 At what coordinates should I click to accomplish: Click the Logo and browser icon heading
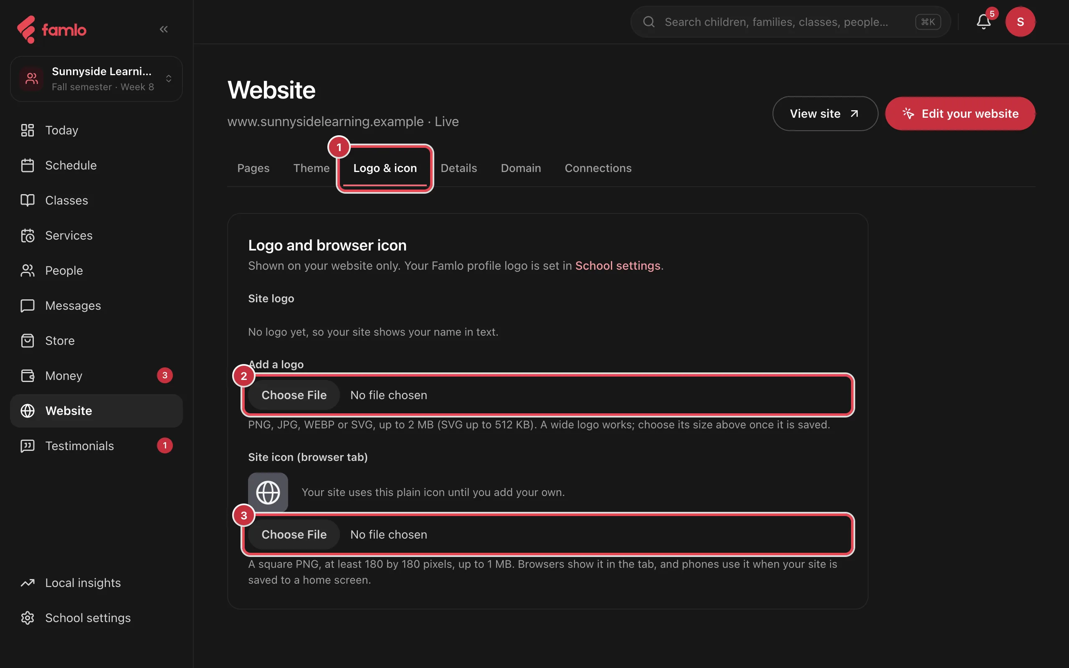point(327,245)
